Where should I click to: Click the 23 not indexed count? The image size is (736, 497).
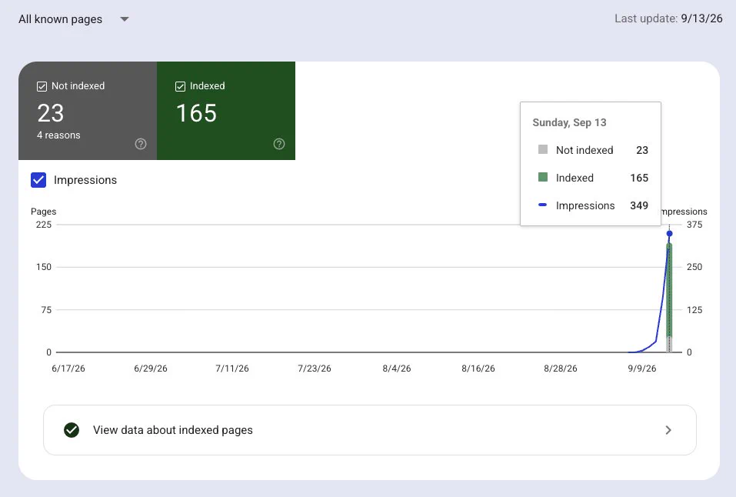pyautogui.click(x=50, y=113)
